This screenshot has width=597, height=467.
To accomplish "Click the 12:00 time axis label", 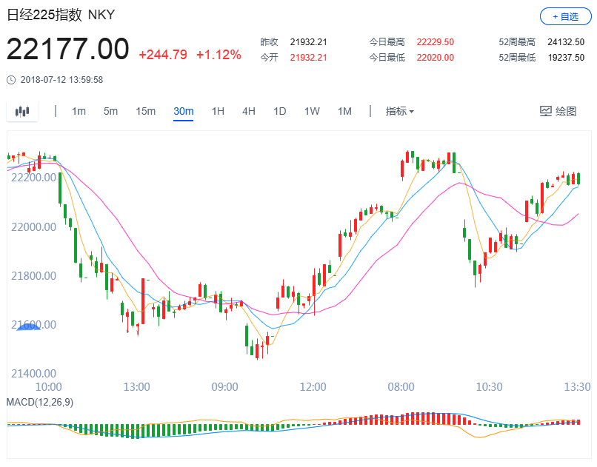I will (x=313, y=387).
